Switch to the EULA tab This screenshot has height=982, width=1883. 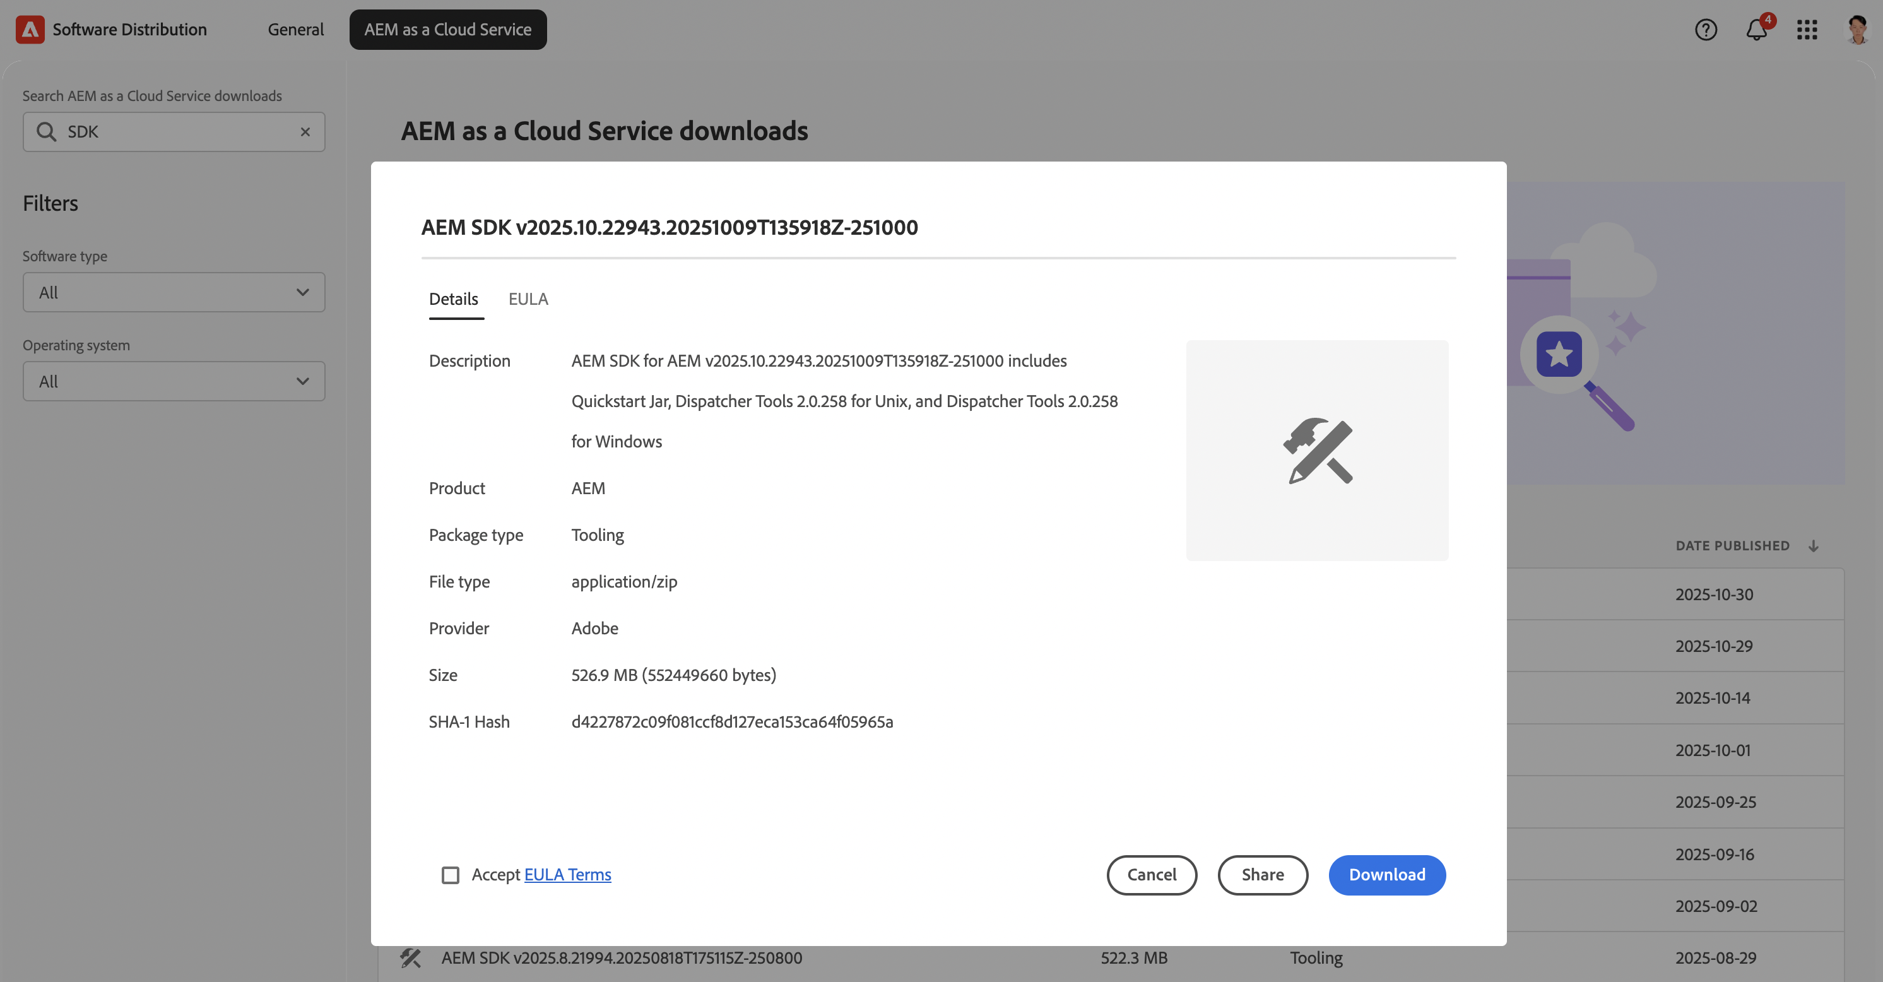528,299
